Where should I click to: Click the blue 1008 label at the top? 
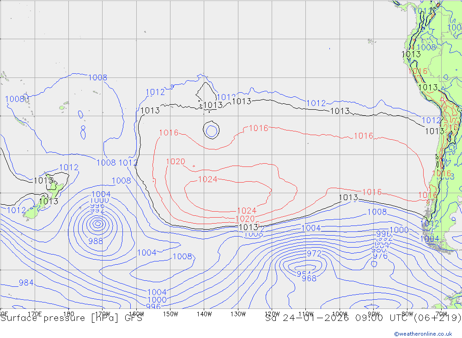[97, 77]
